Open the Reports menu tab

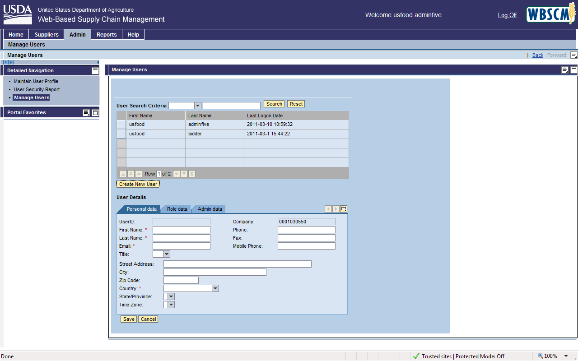pyautogui.click(x=107, y=35)
